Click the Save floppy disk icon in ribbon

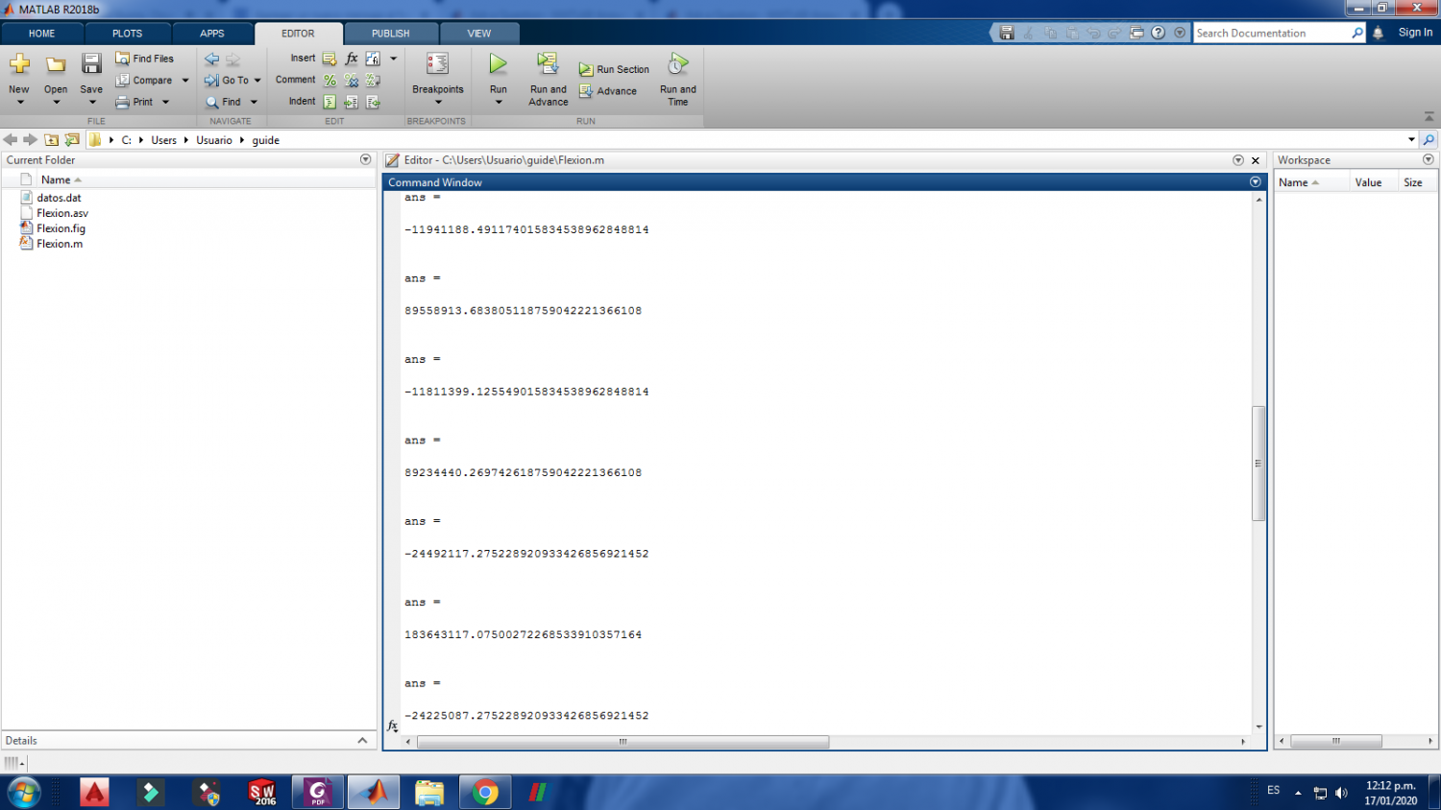pyautogui.click(x=91, y=64)
